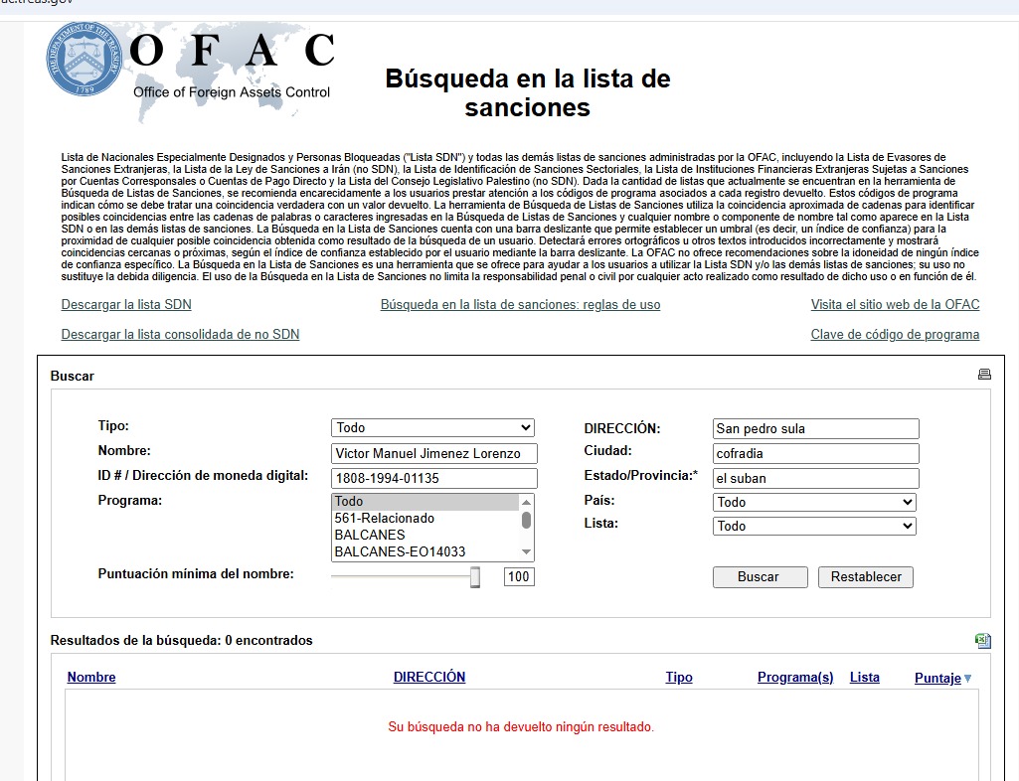Click the OFAC Treasury seal logo
This screenshot has width=1019, height=781.
click(x=84, y=60)
